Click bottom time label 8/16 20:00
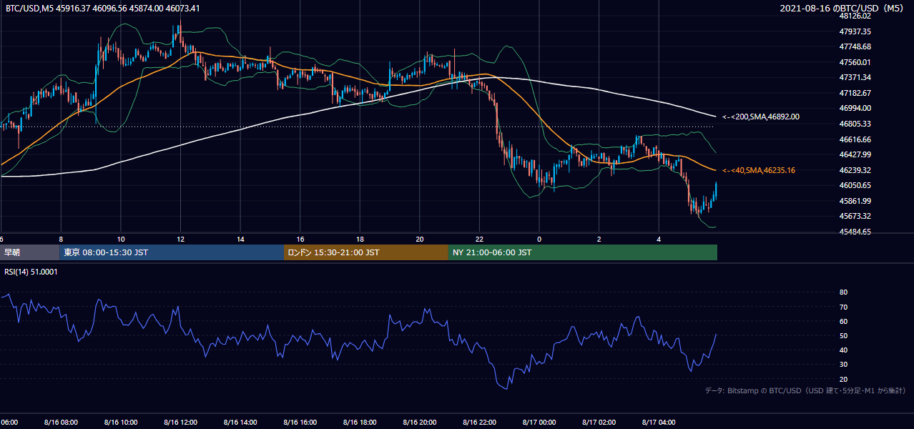Viewport: 914px width, 429px height. [x=419, y=423]
